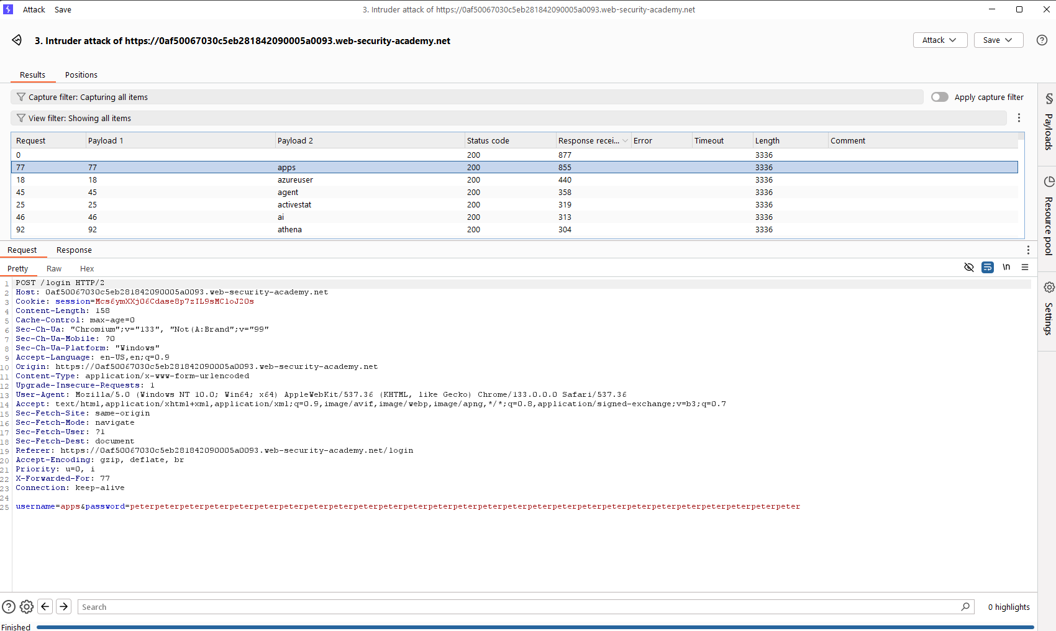
Task: Click sort arrow on Response received column
Action: click(x=625, y=141)
